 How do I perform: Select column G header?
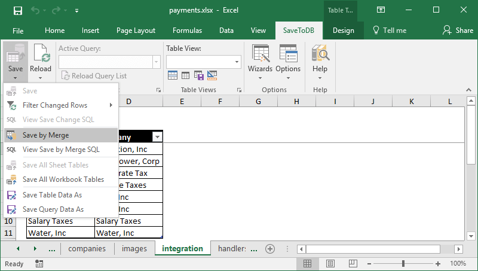258,102
